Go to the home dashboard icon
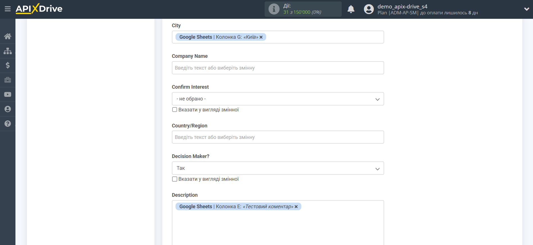 click(8, 36)
